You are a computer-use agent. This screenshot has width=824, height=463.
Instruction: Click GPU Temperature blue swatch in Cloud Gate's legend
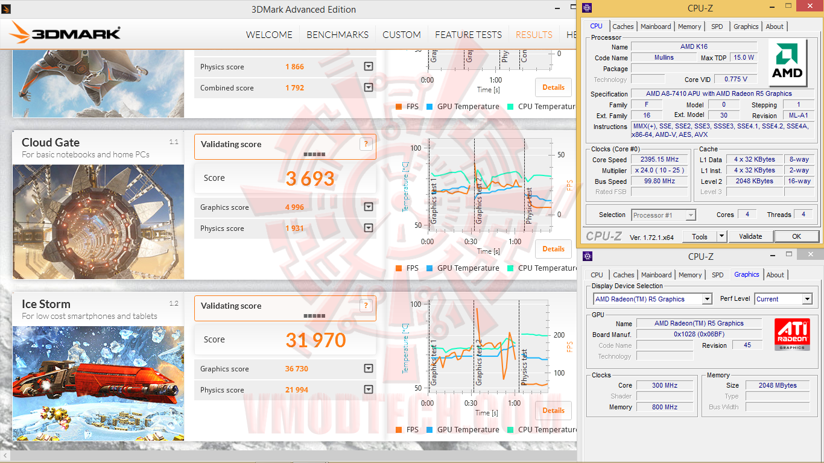(x=429, y=268)
